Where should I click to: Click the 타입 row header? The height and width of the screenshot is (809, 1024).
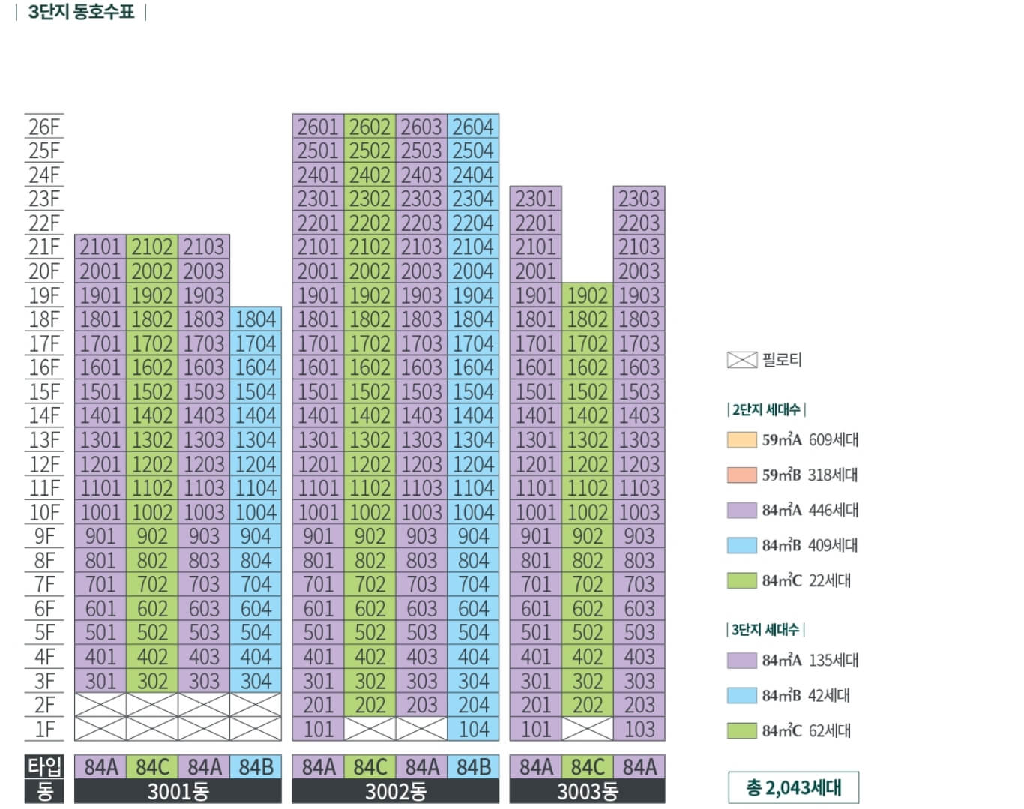click(45, 767)
